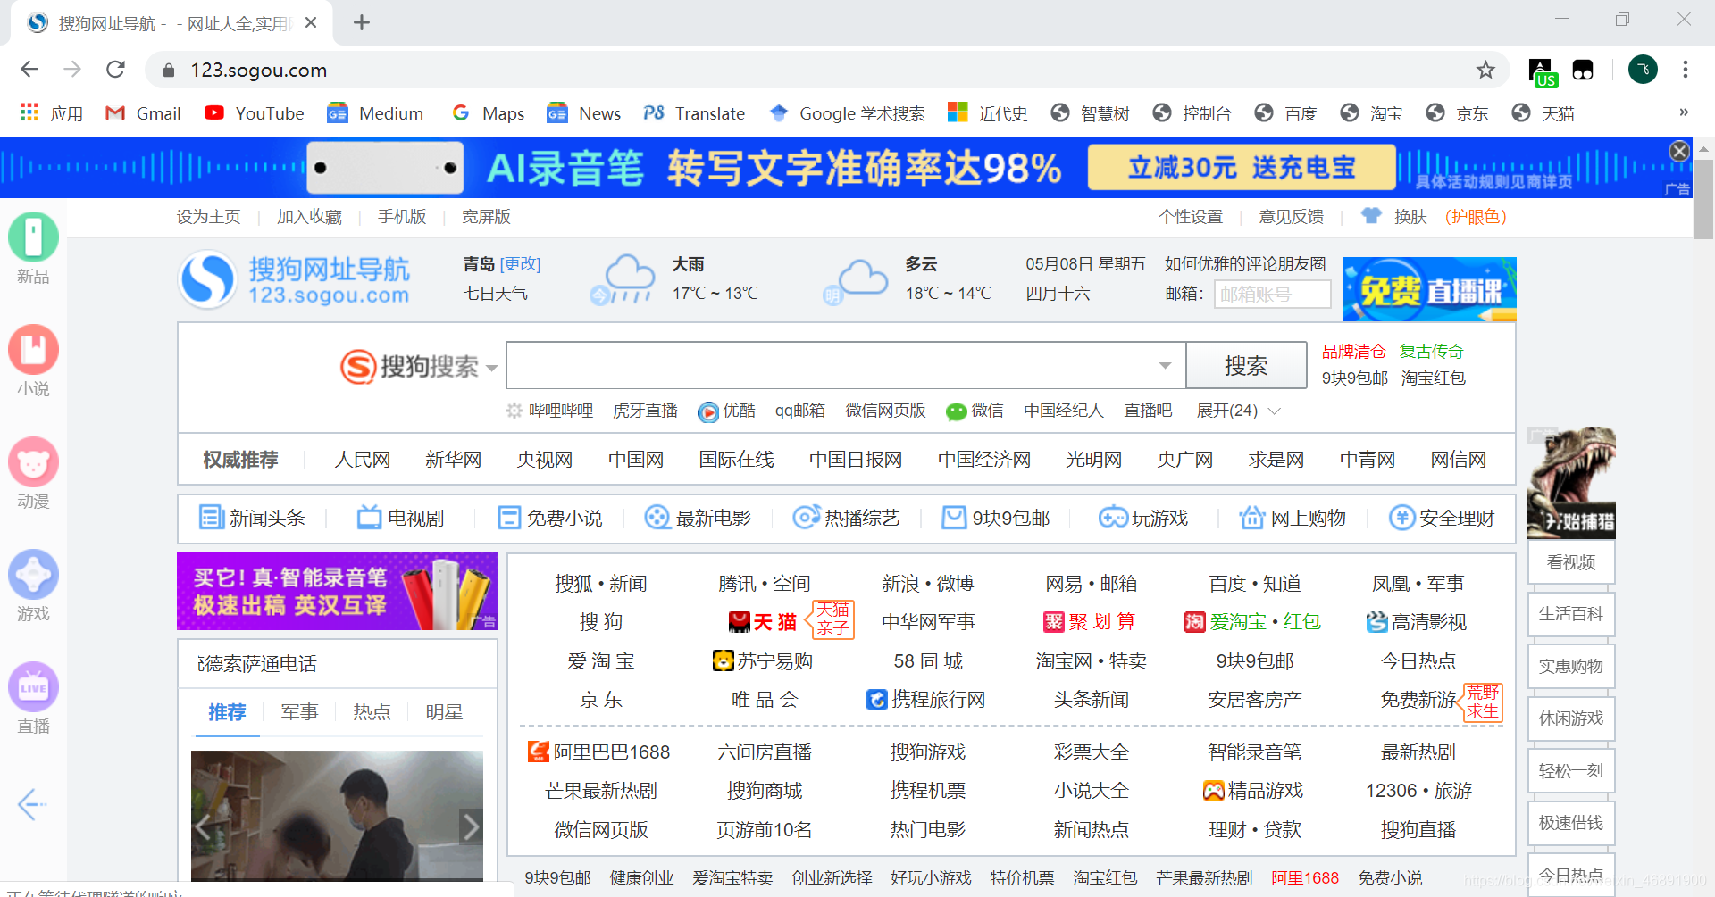Screen dimensions: 1715x897
Task: Click the 搜索 search button
Action: click(1246, 365)
